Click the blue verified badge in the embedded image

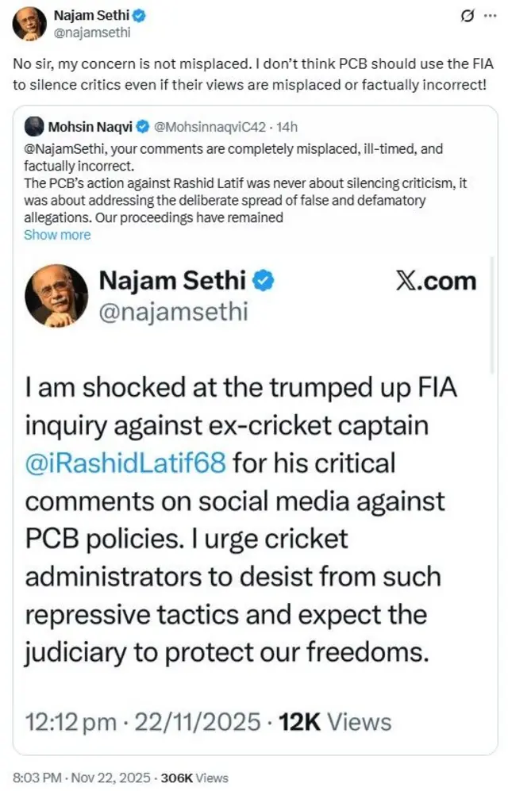point(264,281)
